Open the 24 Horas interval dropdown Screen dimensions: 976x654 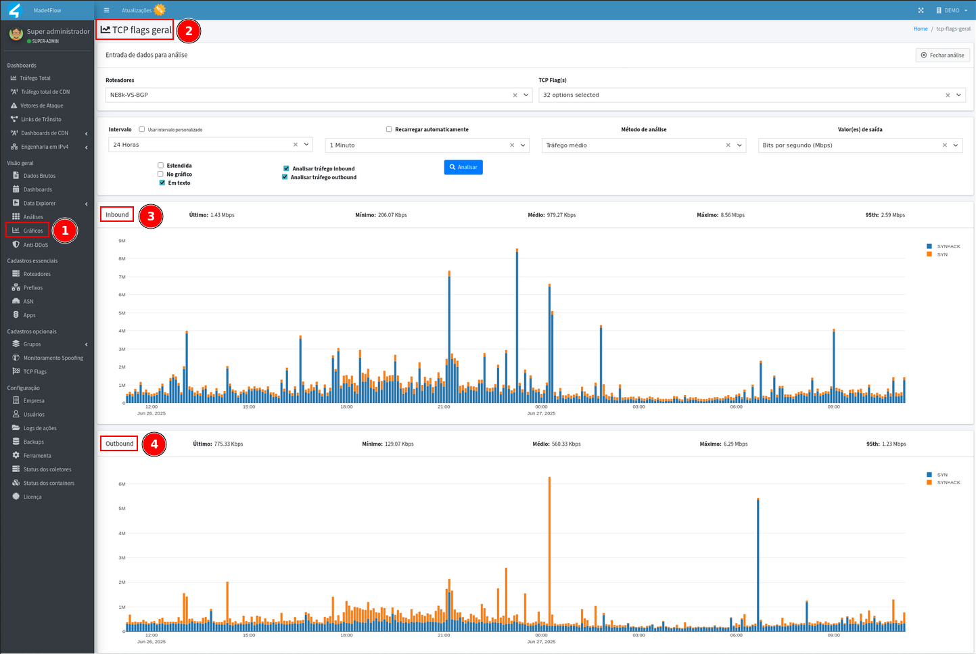[x=306, y=145]
